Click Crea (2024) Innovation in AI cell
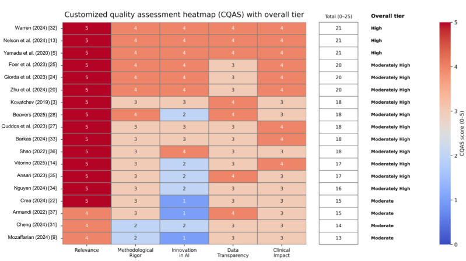This screenshot has height=261, width=466. click(x=184, y=201)
